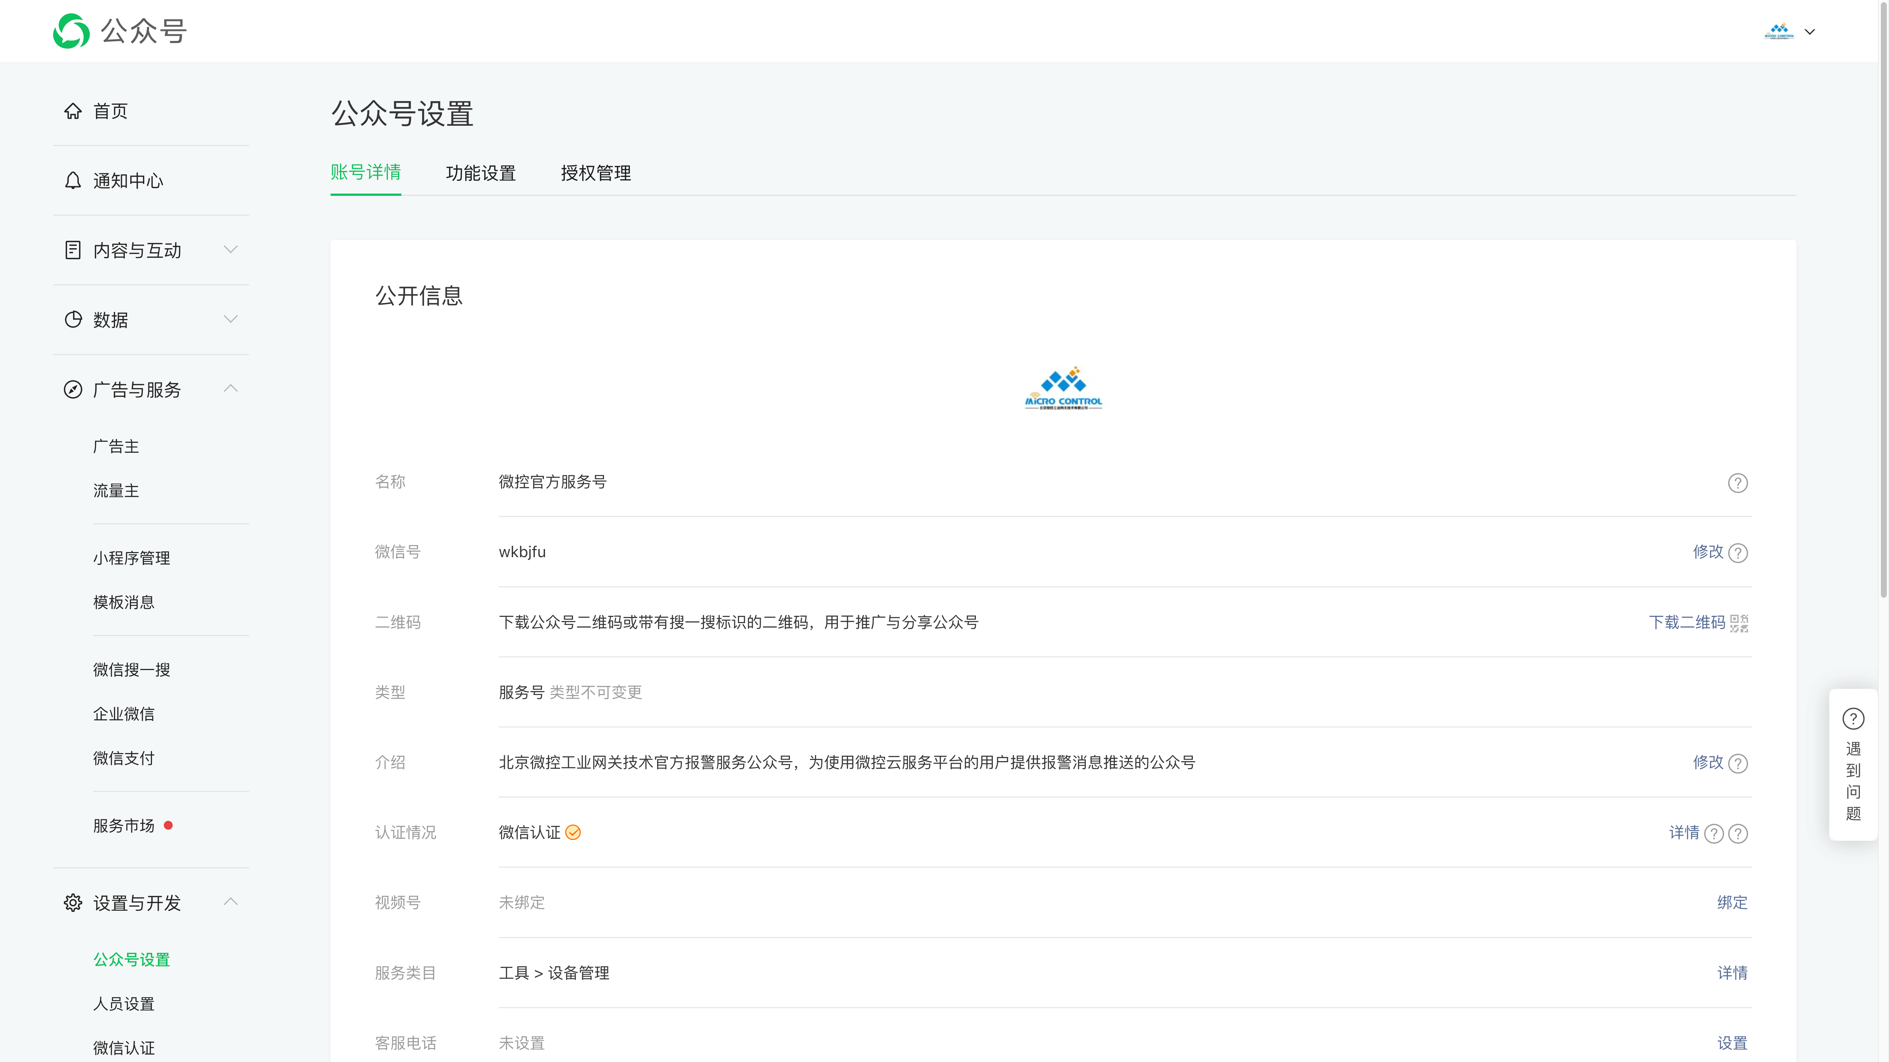
Task: Click the account avatar in the top bar
Action: [1779, 31]
